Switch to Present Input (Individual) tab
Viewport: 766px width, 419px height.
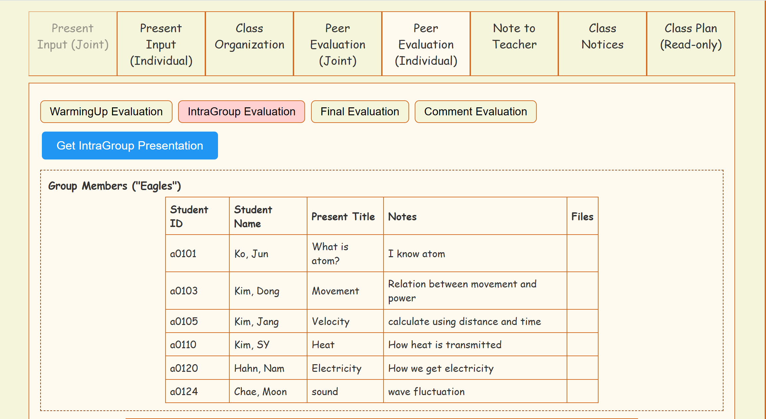161,44
